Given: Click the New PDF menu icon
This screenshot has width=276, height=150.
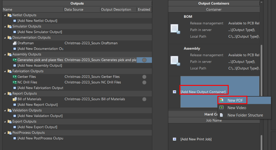Looking at the screenshot, I should pos(221,100).
